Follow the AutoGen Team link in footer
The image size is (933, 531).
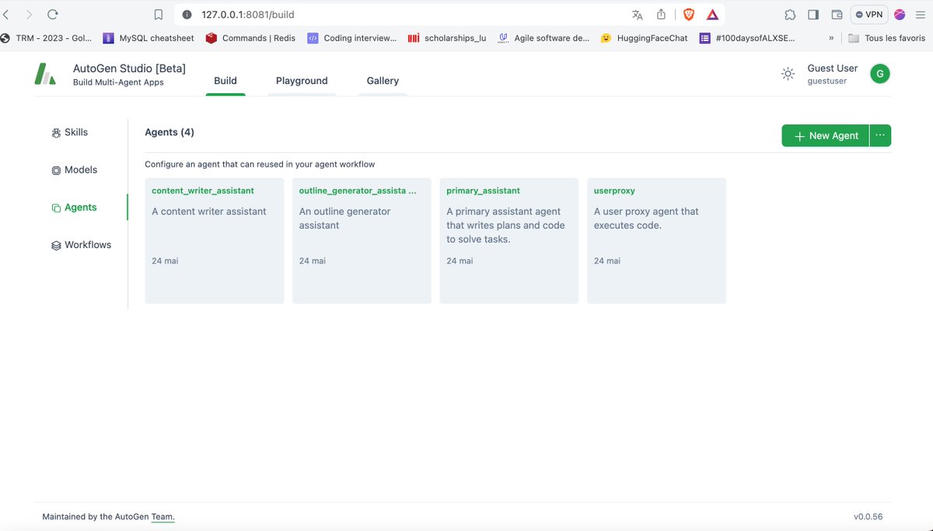(x=162, y=517)
